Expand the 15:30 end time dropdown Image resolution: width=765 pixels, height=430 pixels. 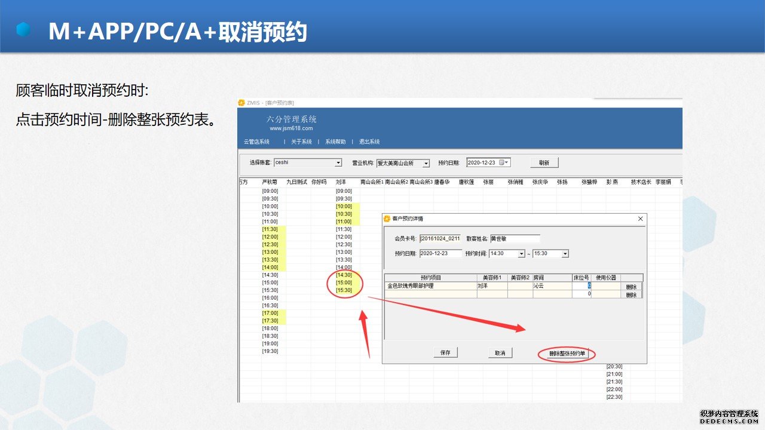(565, 254)
